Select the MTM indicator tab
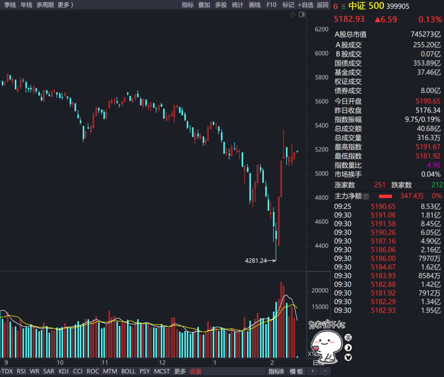Viewport: 444px width, 377px height. (110, 371)
